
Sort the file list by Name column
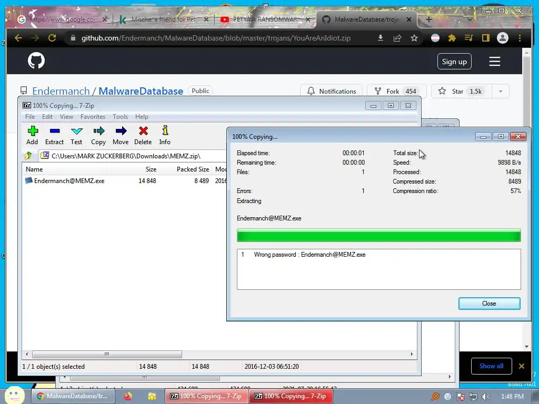coord(64,169)
